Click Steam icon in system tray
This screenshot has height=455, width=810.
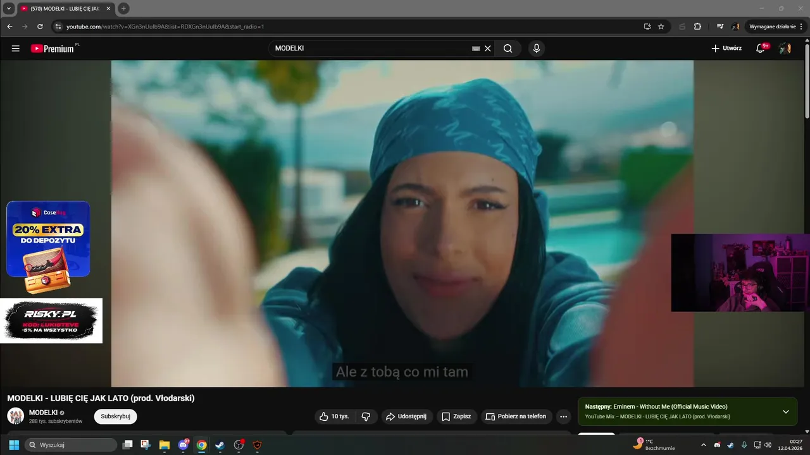click(x=730, y=445)
